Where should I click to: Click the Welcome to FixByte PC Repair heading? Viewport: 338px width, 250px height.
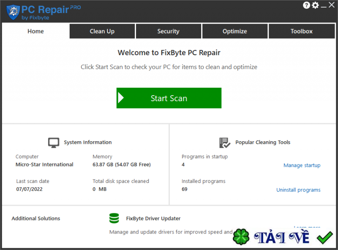click(x=169, y=53)
